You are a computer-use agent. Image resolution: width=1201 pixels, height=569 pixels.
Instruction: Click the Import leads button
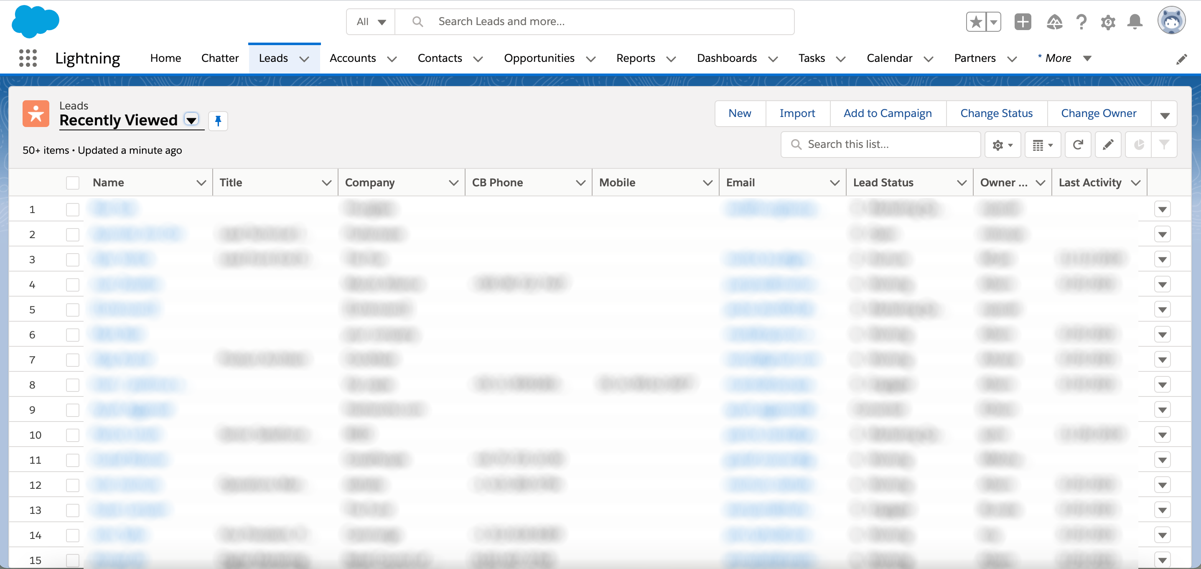(x=796, y=113)
